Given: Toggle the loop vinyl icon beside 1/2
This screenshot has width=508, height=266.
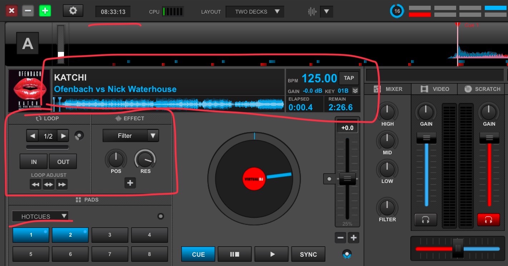Looking at the screenshot, I should pyautogui.click(x=79, y=136).
